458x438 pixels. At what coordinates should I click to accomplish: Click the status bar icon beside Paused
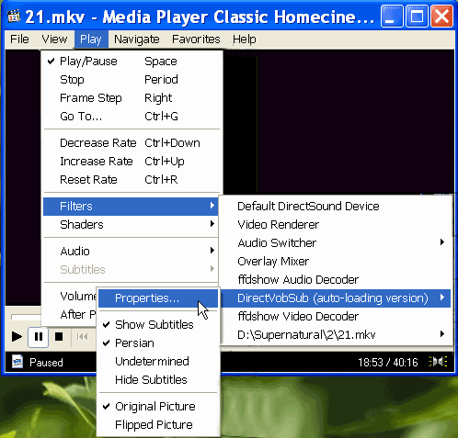click(x=17, y=362)
